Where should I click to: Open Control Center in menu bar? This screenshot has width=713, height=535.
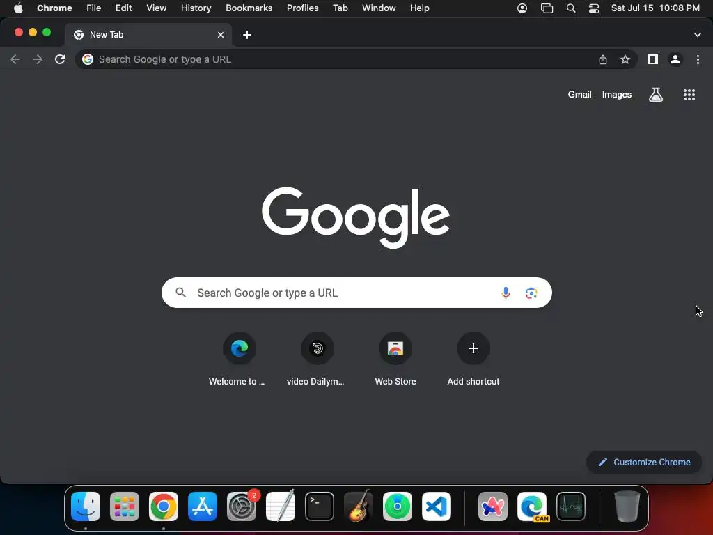click(593, 8)
